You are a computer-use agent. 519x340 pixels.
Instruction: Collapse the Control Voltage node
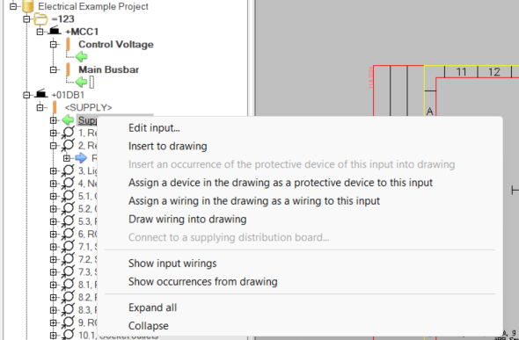tap(54, 44)
